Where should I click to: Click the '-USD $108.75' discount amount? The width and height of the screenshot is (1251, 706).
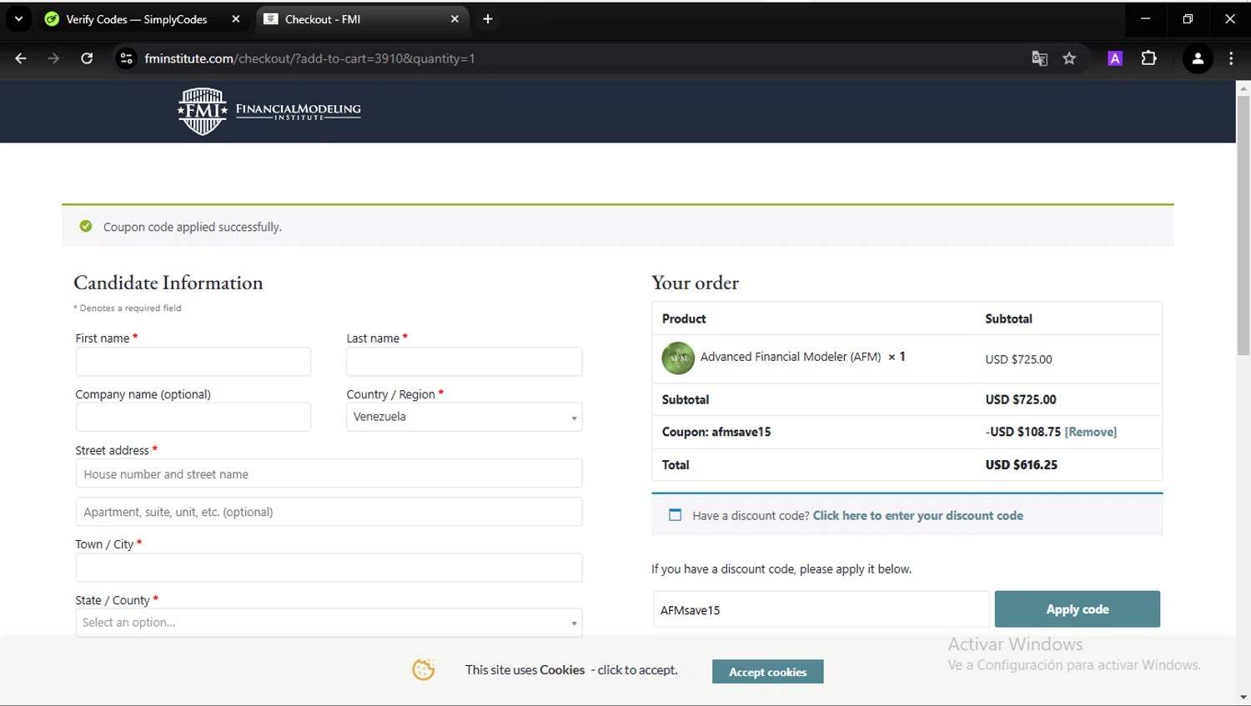pyautogui.click(x=1023, y=432)
